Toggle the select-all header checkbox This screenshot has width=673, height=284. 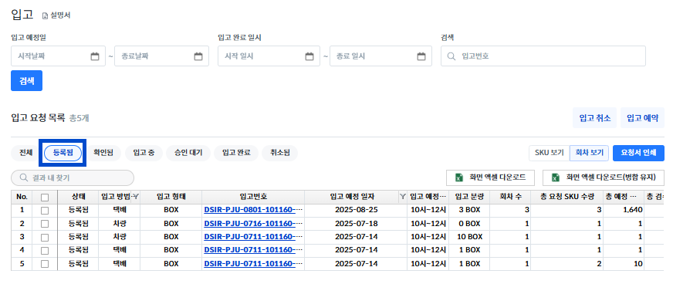pyautogui.click(x=45, y=198)
